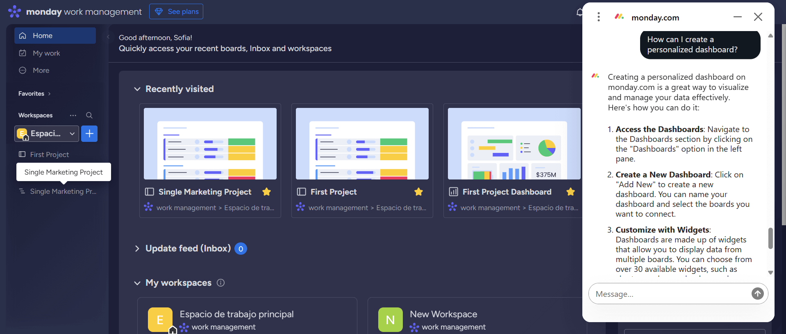786x334 pixels.
Task: Click the First Project Dashboard card title
Action: click(x=507, y=192)
